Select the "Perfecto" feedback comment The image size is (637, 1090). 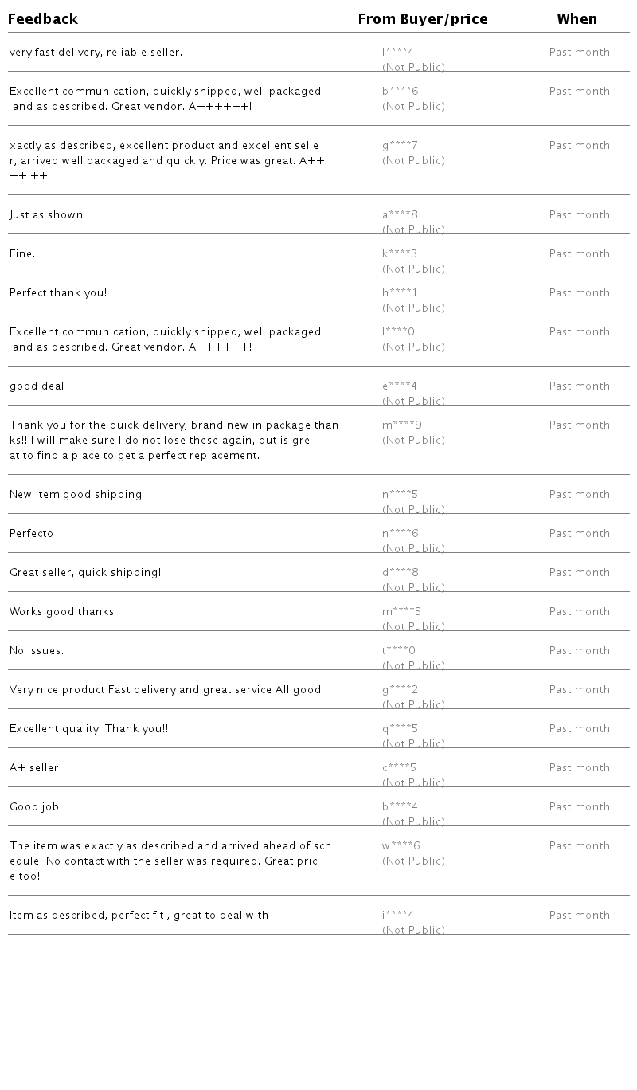coord(32,534)
